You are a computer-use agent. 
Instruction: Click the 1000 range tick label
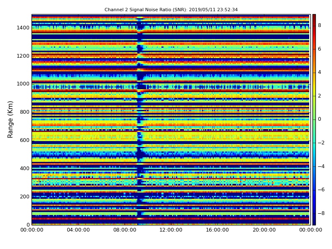click(x=23, y=84)
